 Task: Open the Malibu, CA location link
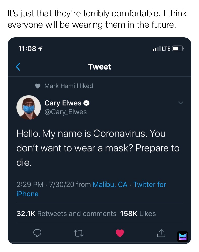click(x=110, y=185)
